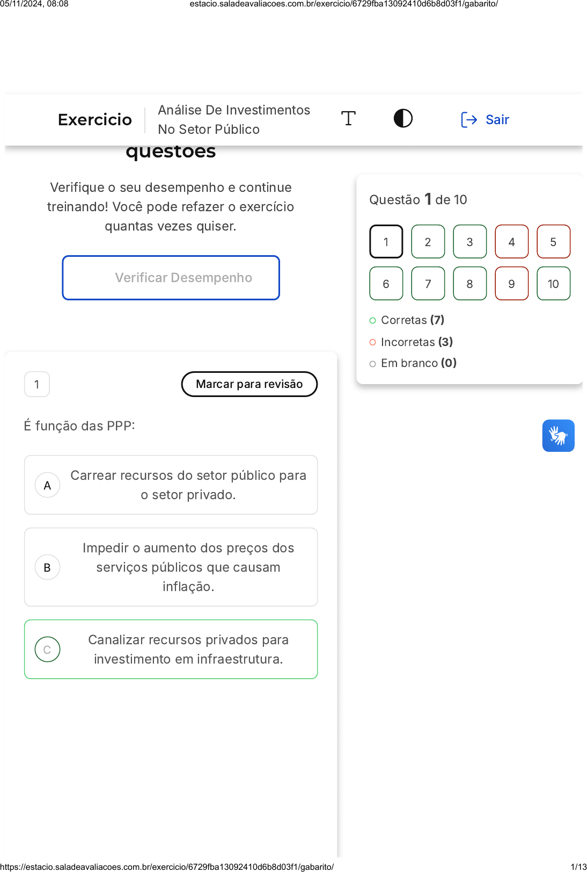
Task: Select answer option B radio circle
Action: tap(47, 567)
